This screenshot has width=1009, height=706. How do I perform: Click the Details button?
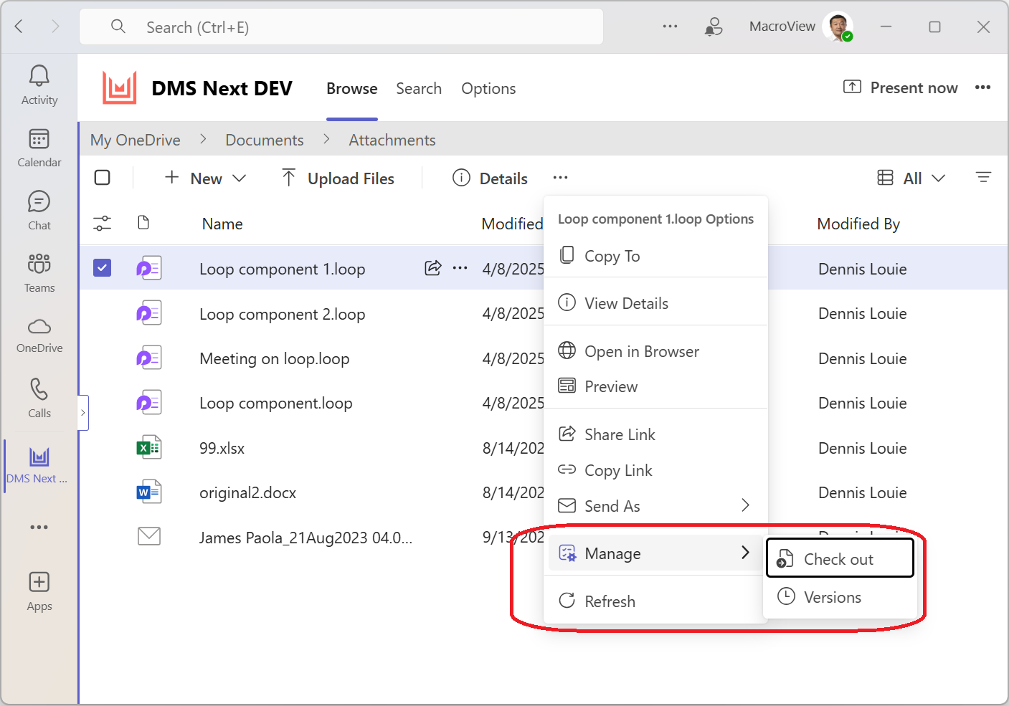(491, 178)
